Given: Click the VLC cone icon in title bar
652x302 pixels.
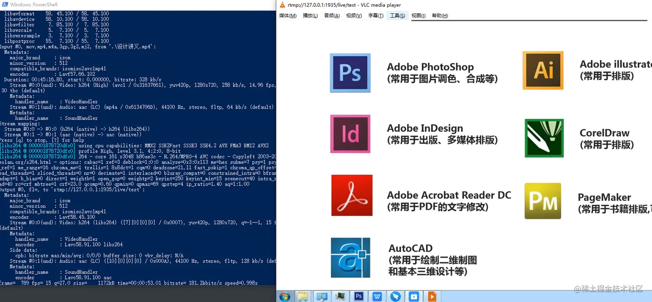Looking at the screenshot, I should tap(282, 5).
